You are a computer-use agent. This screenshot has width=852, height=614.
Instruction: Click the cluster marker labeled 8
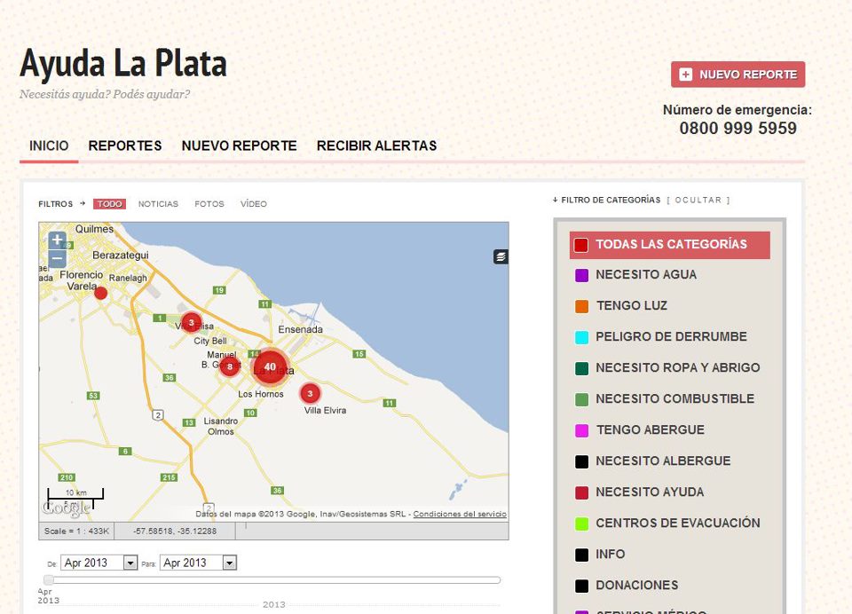point(229,366)
